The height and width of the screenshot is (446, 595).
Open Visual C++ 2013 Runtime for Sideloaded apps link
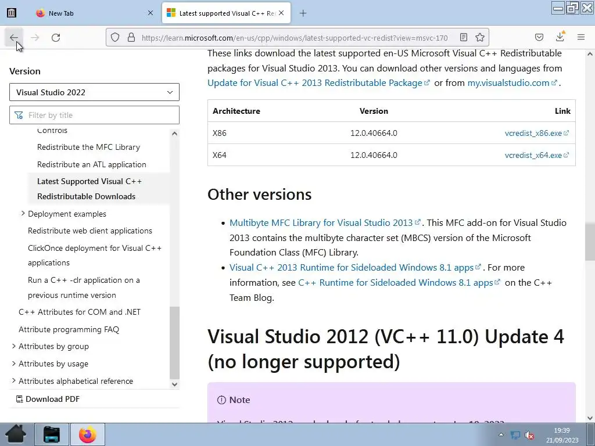(355, 267)
